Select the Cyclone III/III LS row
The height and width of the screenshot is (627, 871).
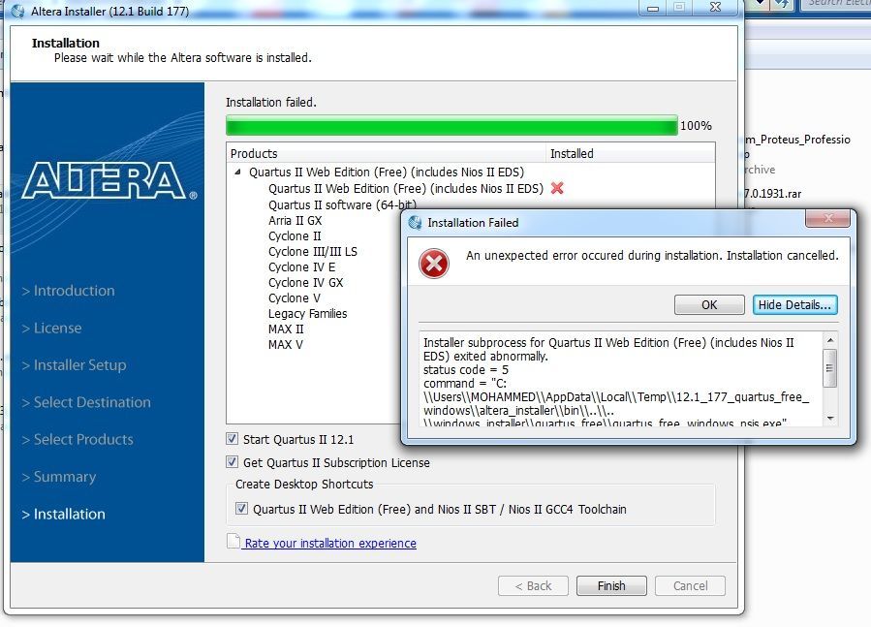point(313,252)
